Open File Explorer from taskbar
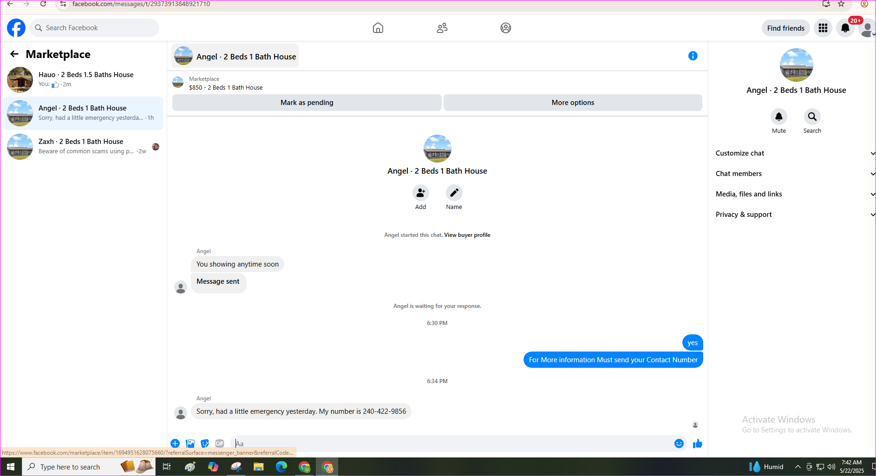Image resolution: width=876 pixels, height=476 pixels. (x=259, y=467)
